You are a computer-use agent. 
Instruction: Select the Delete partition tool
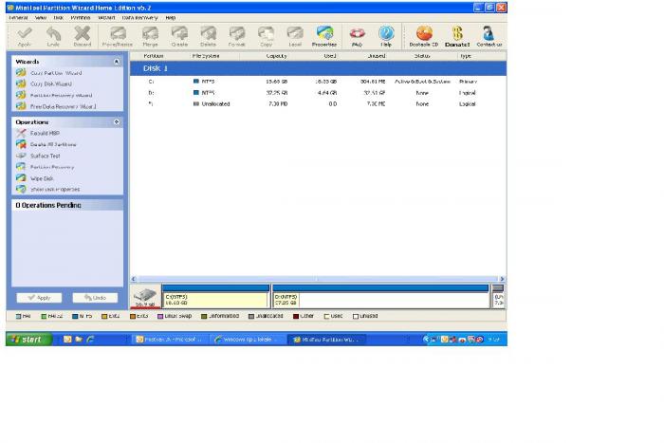click(208, 36)
